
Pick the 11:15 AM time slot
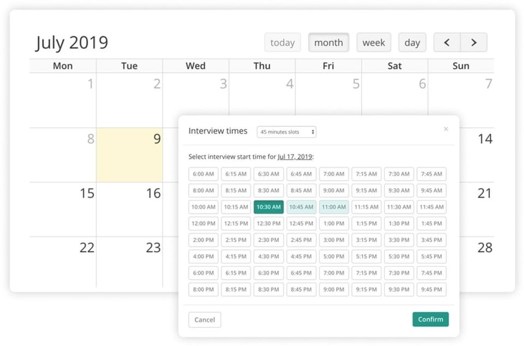[x=366, y=207]
